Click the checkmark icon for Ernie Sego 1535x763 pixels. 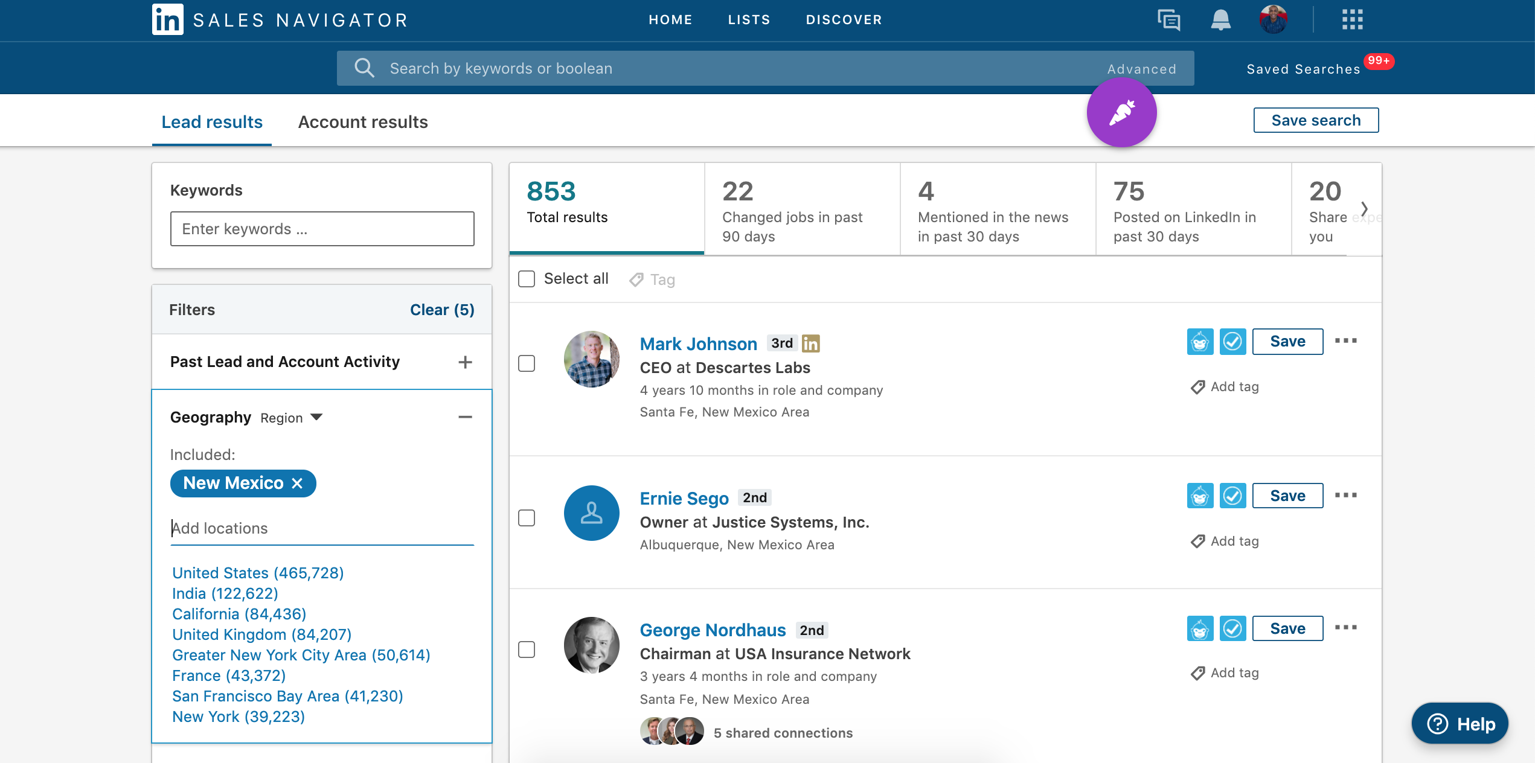click(x=1232, y=496)
